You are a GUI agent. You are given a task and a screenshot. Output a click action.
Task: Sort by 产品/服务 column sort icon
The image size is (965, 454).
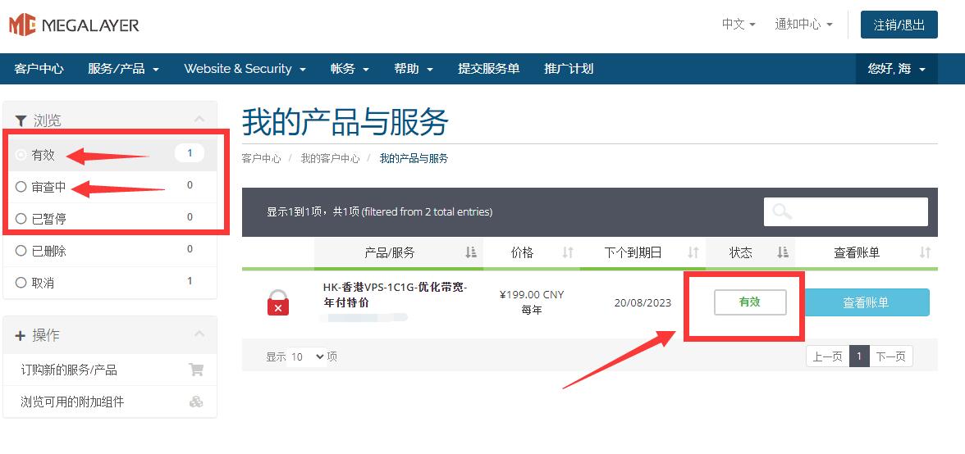471,252
